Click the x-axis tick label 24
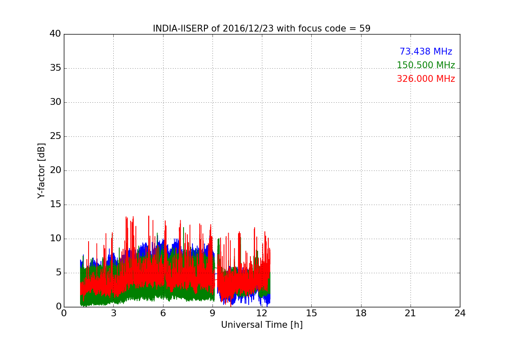 [459, 313]
